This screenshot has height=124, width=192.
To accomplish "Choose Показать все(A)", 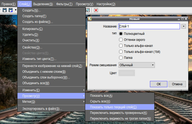I will (120, 96).
